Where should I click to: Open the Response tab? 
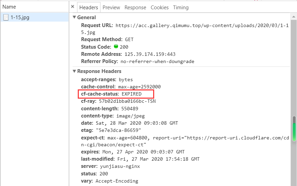135,8
